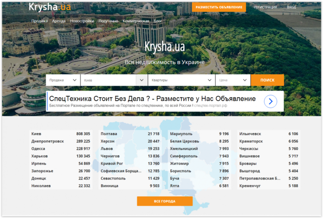The image size is (323, 218).
Task: Expand the Киев city dropdown arrow
Action: tap(141, 80)
